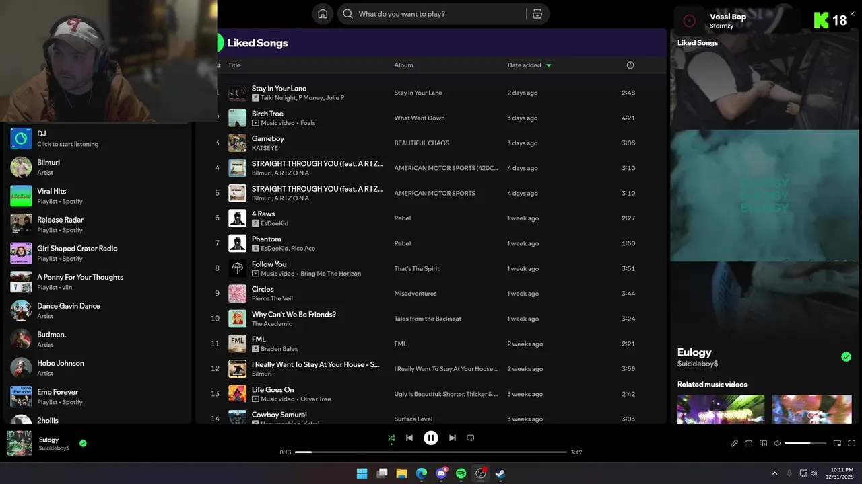Seek within the song progress bar
862x484 pixels.
431,452
